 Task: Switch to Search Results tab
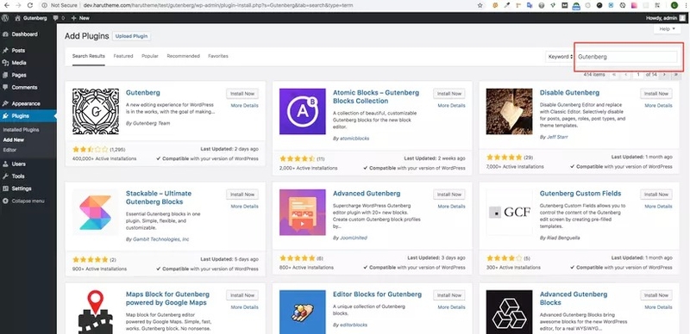pyautogui.click(x=89, y=56)
